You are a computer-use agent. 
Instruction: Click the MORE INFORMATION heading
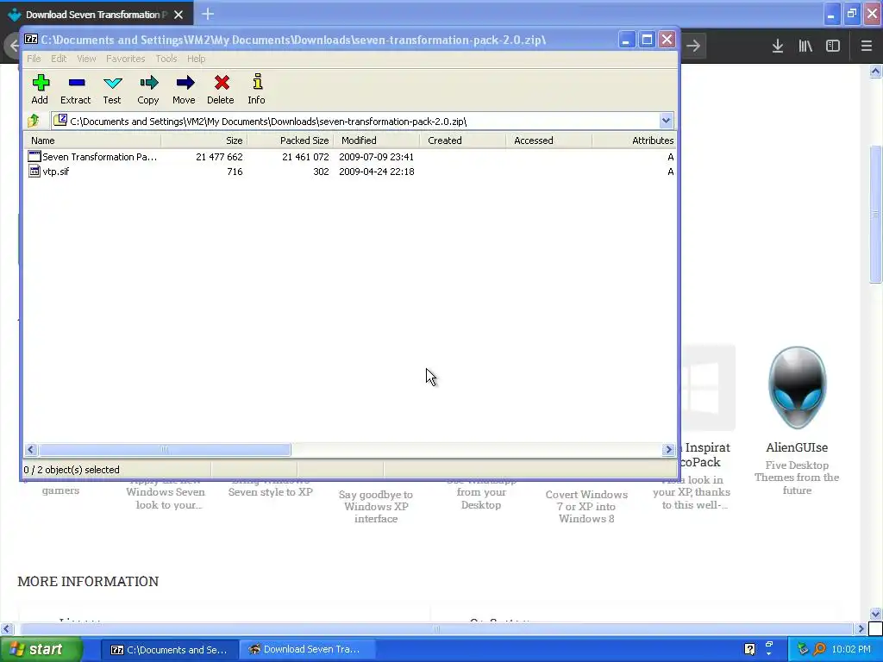88,582
